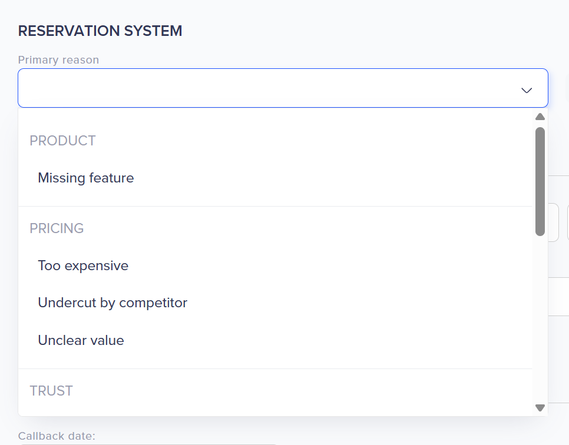This screenshot has height=445, width=569.
Task: Click the divider line above the PRICING group
Action: [275, 207]
